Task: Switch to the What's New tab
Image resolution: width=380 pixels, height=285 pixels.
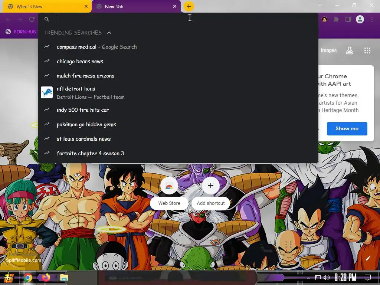Action: (x=47, y=7)
